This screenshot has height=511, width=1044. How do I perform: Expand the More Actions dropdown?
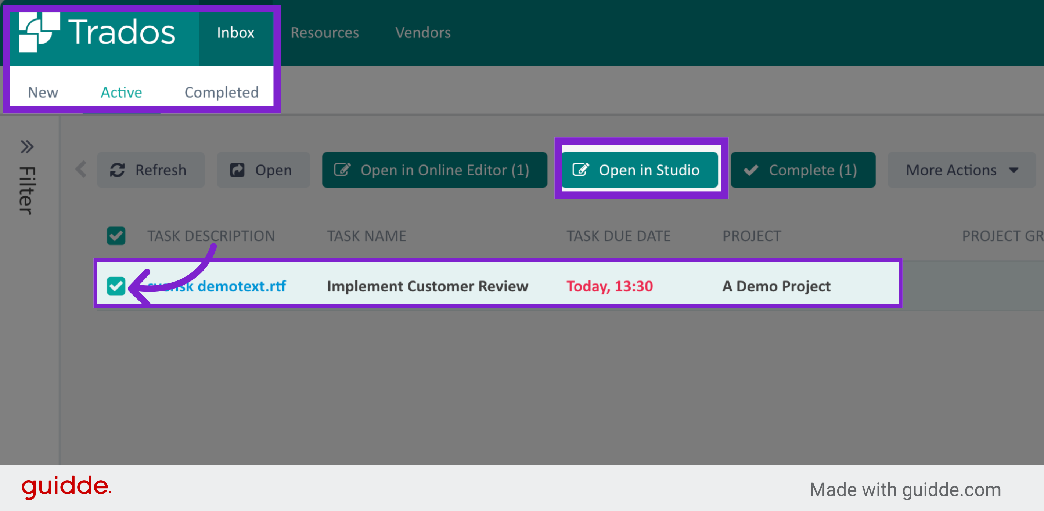(x=961, y=170)
